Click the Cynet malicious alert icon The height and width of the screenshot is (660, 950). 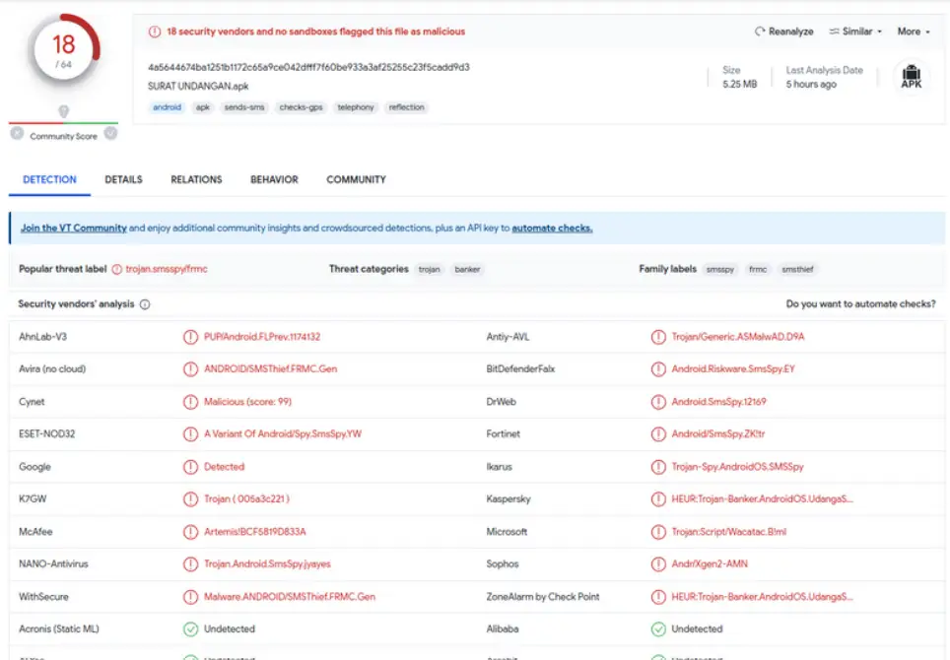[190, 402]
